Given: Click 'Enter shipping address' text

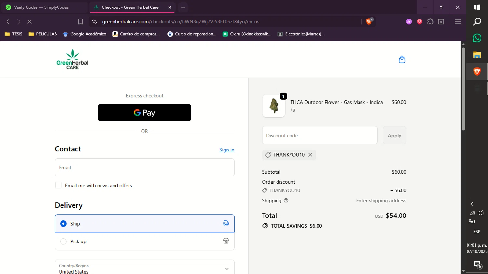Looking at the screenshot, I should pyautogui.click(x=381, y=201).
